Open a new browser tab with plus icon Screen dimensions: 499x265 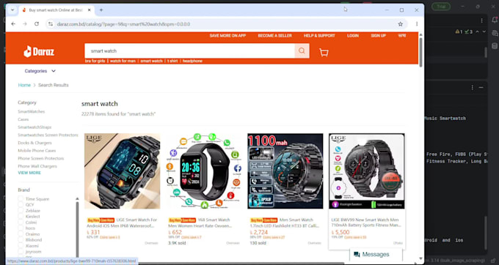pos(101,10)
